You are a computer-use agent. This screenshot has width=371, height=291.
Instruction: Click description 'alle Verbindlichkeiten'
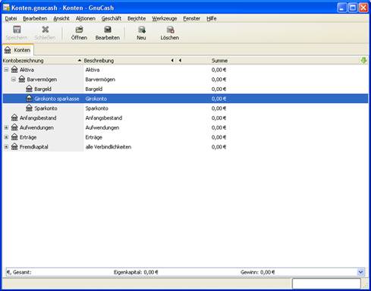tap(108, 147)
